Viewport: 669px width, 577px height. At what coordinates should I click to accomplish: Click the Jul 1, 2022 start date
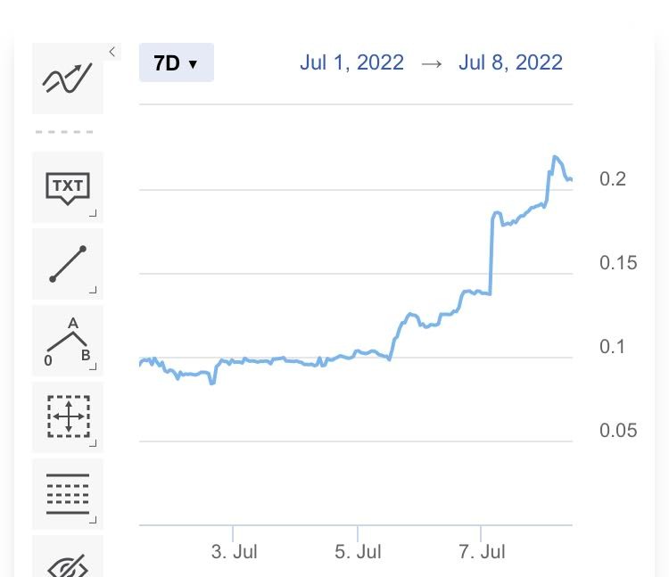click(x=351, y=62)
